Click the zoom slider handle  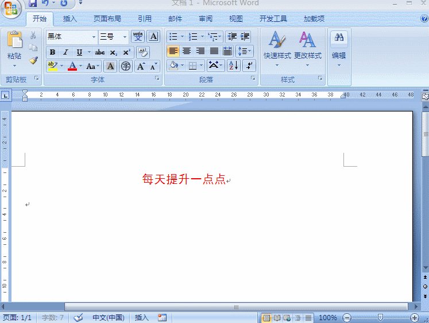pyautogui.click(x=380, y=317)
